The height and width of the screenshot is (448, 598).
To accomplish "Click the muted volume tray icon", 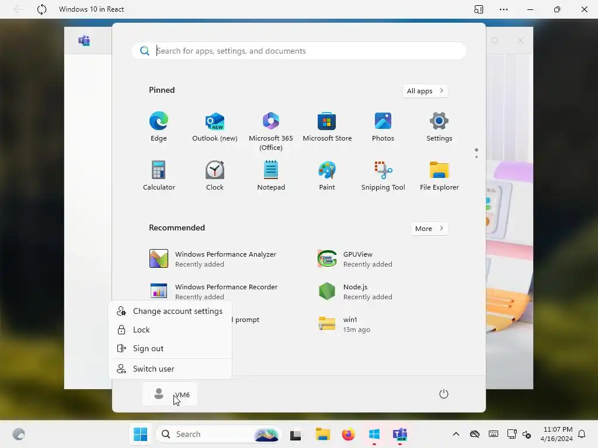I will (x=527, y=434).
